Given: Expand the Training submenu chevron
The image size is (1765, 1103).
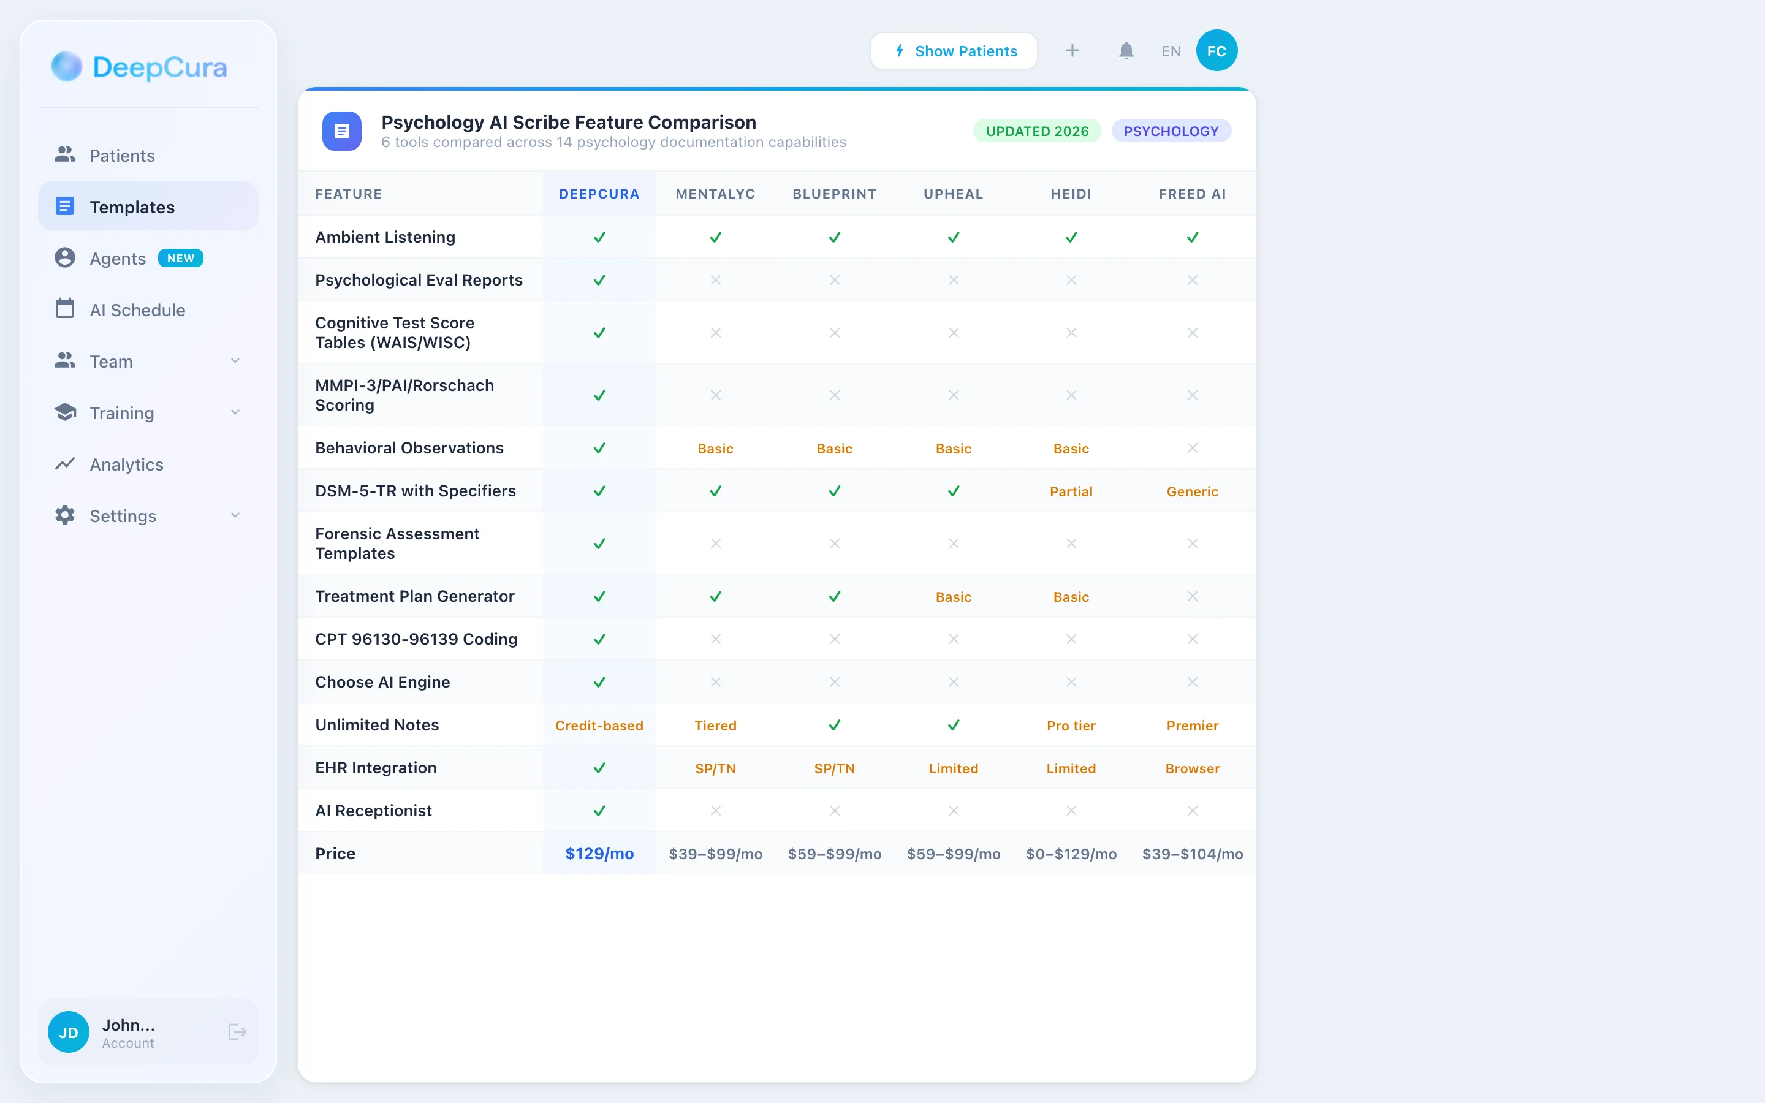Looking at the screenshot, I should (235, 412).
